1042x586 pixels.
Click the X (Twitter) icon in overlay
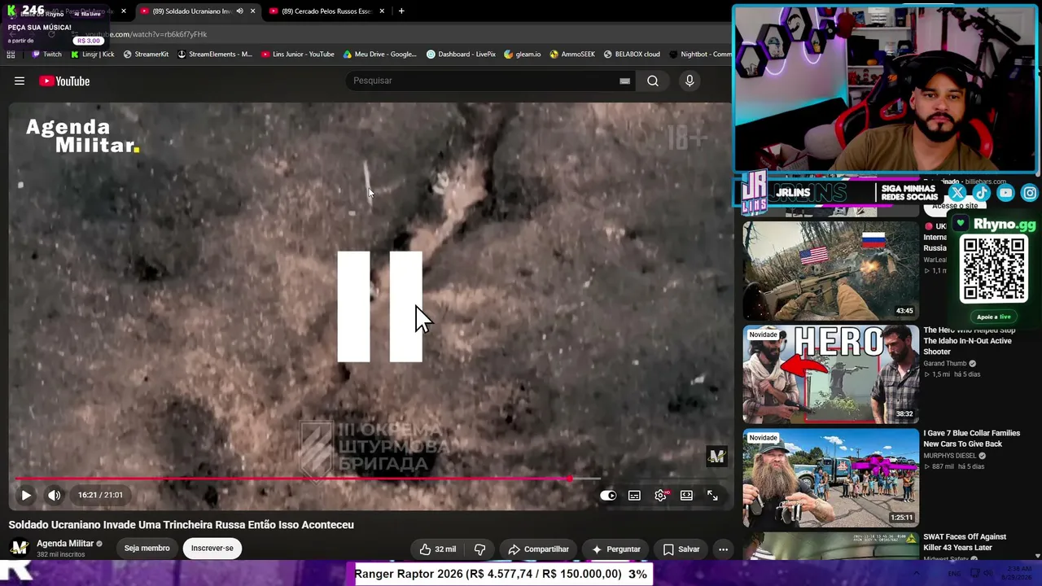pos(957,193)
